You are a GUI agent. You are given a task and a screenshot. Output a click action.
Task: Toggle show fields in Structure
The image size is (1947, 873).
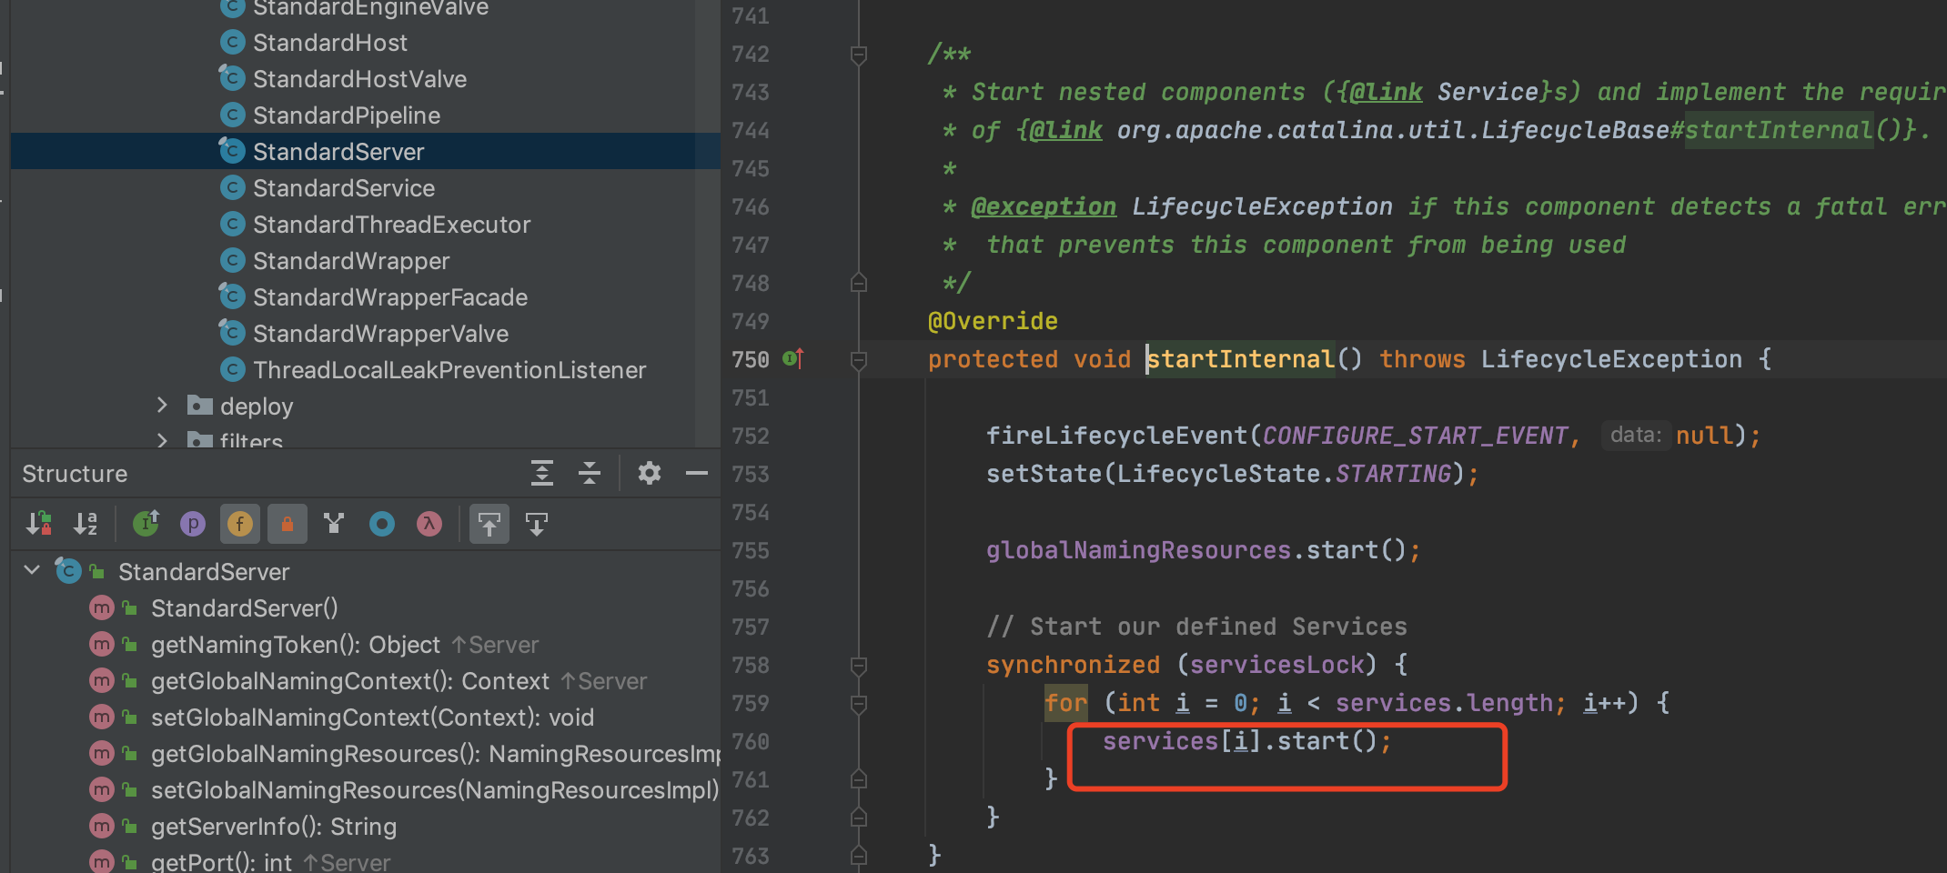240,524
